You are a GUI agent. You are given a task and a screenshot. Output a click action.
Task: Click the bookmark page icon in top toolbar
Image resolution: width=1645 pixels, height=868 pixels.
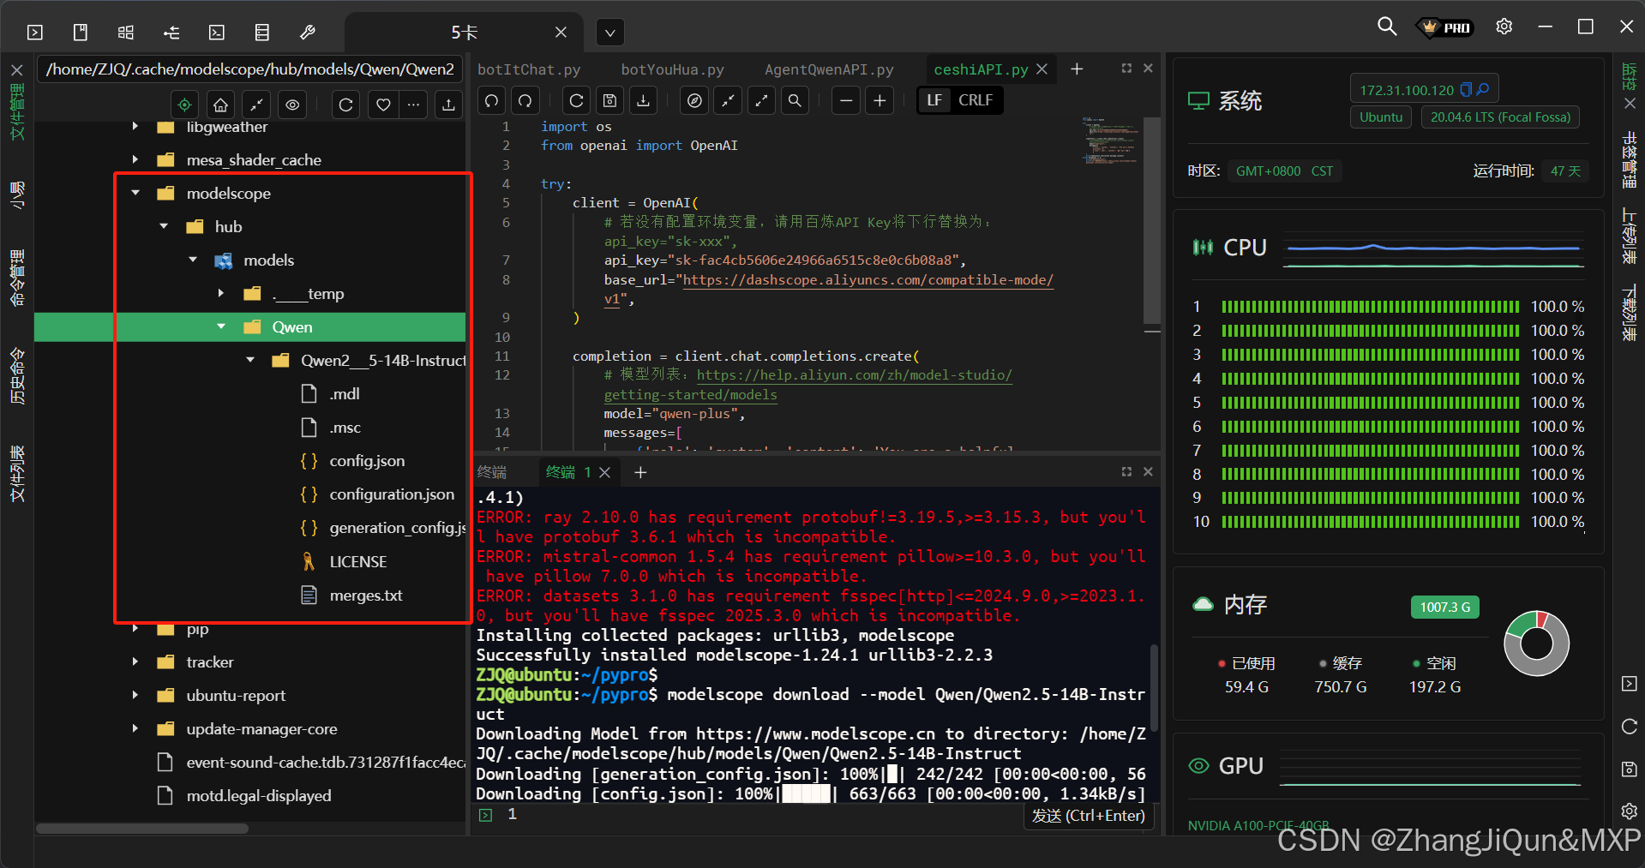click(81, 33)
